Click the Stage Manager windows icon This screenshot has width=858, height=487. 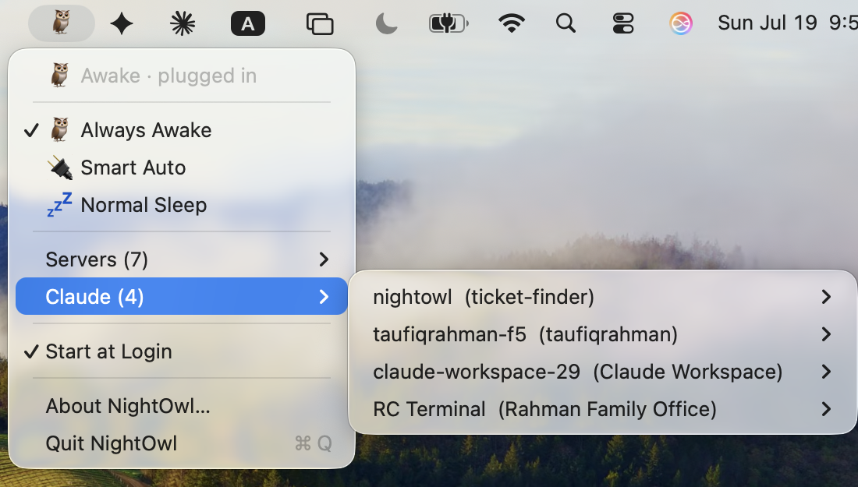coord(320,23)
